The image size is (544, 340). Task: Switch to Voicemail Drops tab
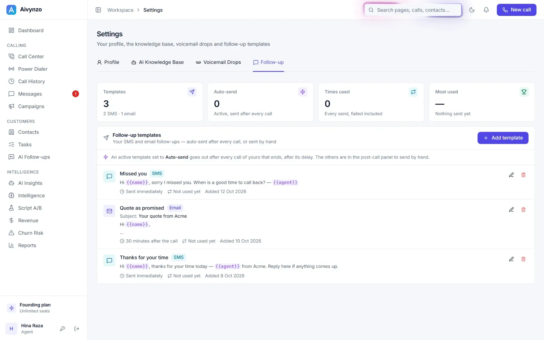tap(218, 62)
